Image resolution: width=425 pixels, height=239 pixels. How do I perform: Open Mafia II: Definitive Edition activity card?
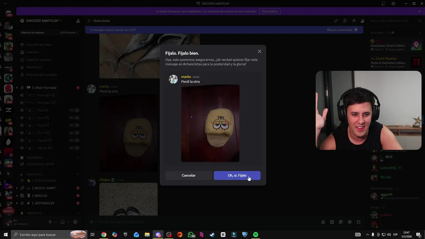click(396, 62)
